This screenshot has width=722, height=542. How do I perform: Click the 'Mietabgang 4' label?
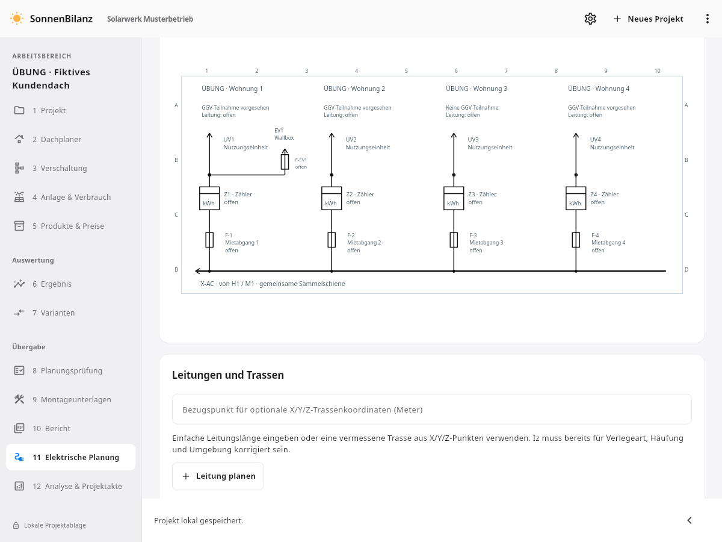[x=608, y=243]
